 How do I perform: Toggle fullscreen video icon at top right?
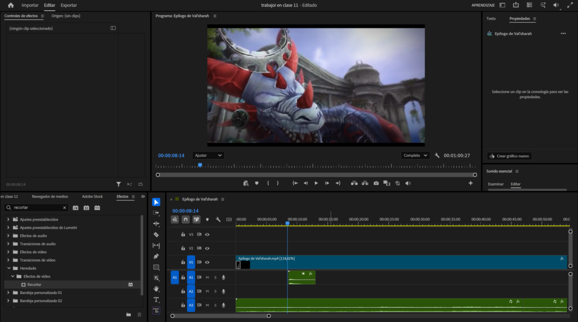[570, 5]
